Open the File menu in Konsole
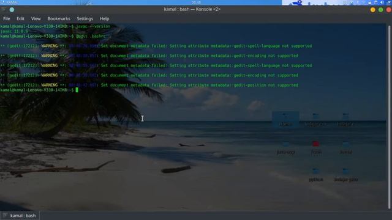392x220 pixels. coord(7,19)
